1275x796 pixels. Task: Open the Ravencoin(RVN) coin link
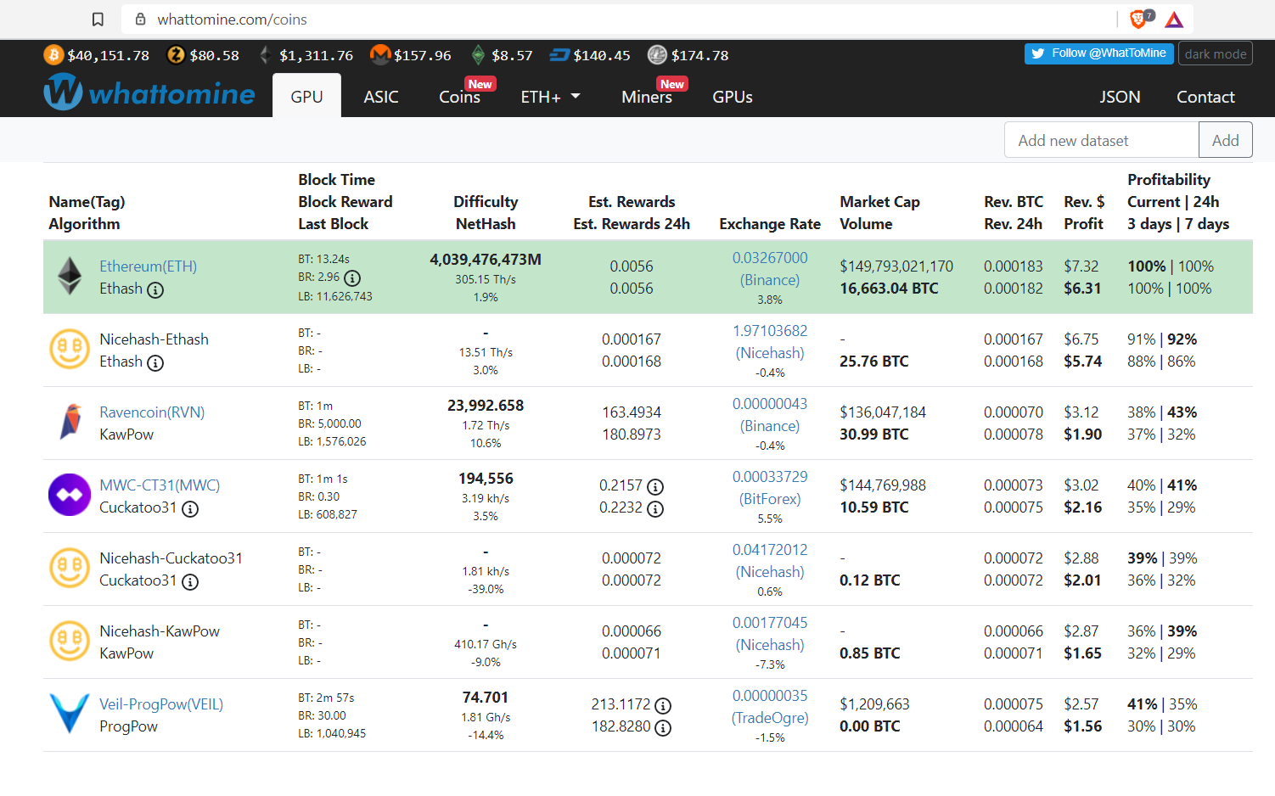tap(152, 412)
